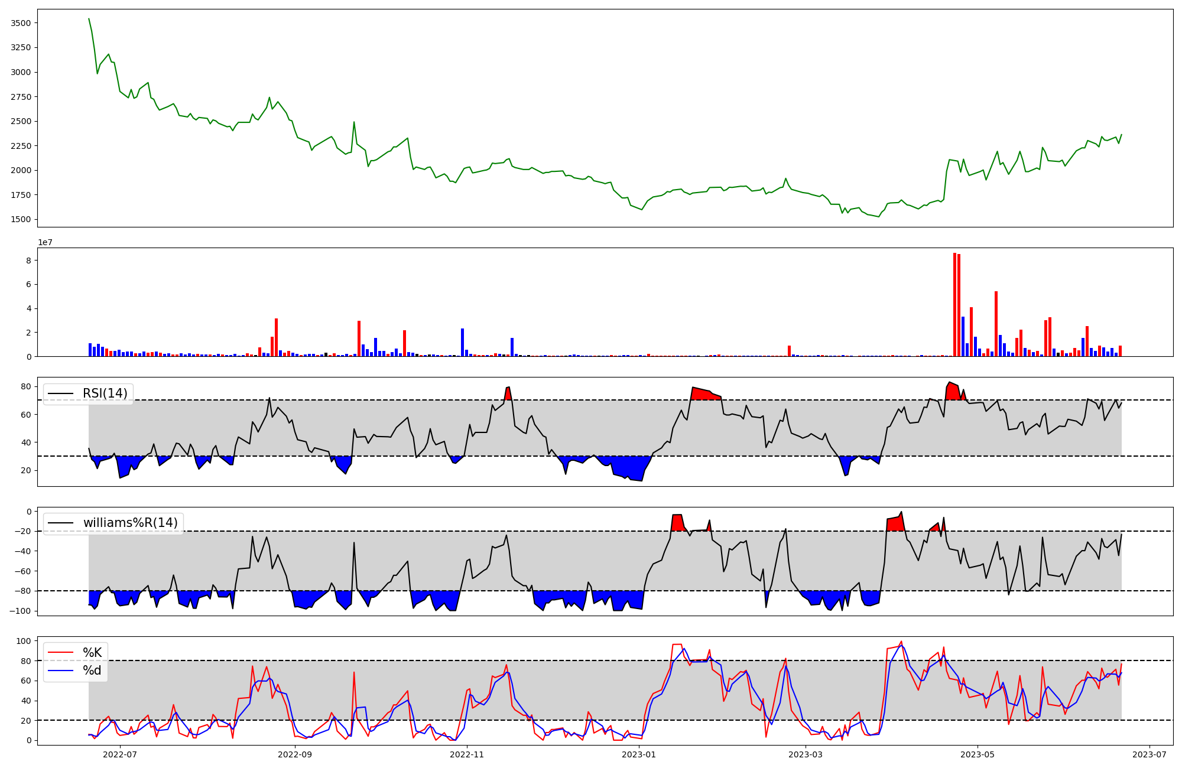
Task: Click the blue %d legend line sample
Action: pos(61,671)
